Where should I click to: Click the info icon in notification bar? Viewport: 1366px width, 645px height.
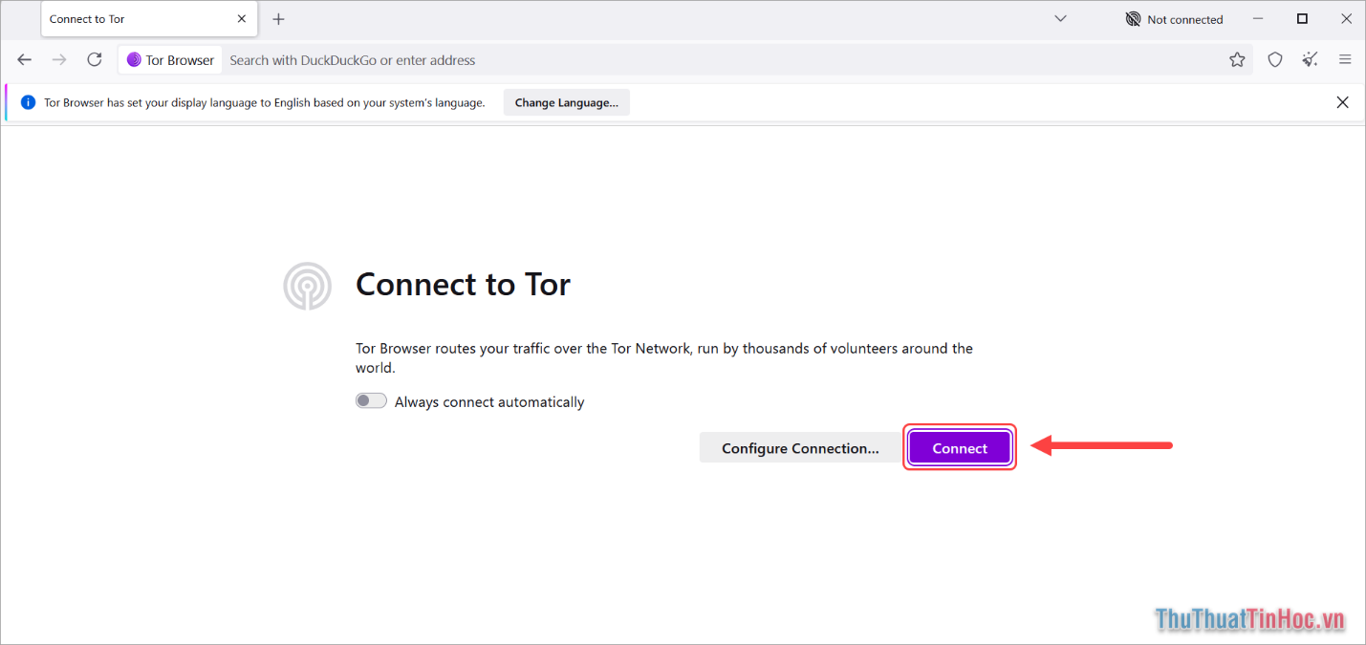click(28, 102)
